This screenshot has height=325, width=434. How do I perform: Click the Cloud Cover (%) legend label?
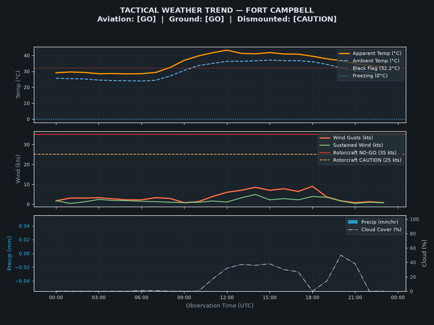[381, 229]
